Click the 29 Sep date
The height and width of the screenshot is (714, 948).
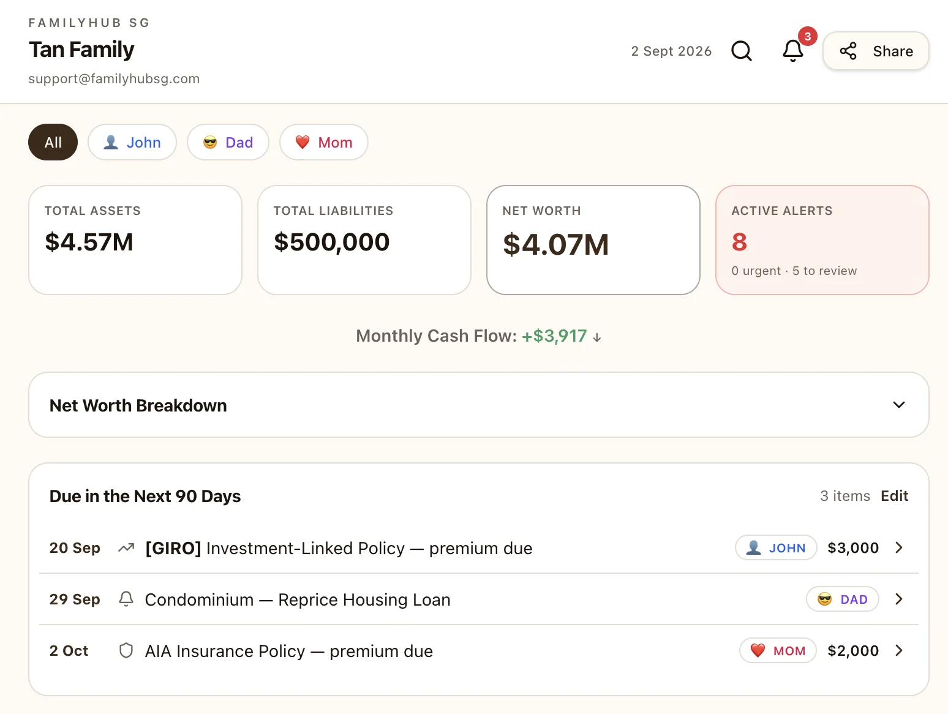[x=75, y=599]
